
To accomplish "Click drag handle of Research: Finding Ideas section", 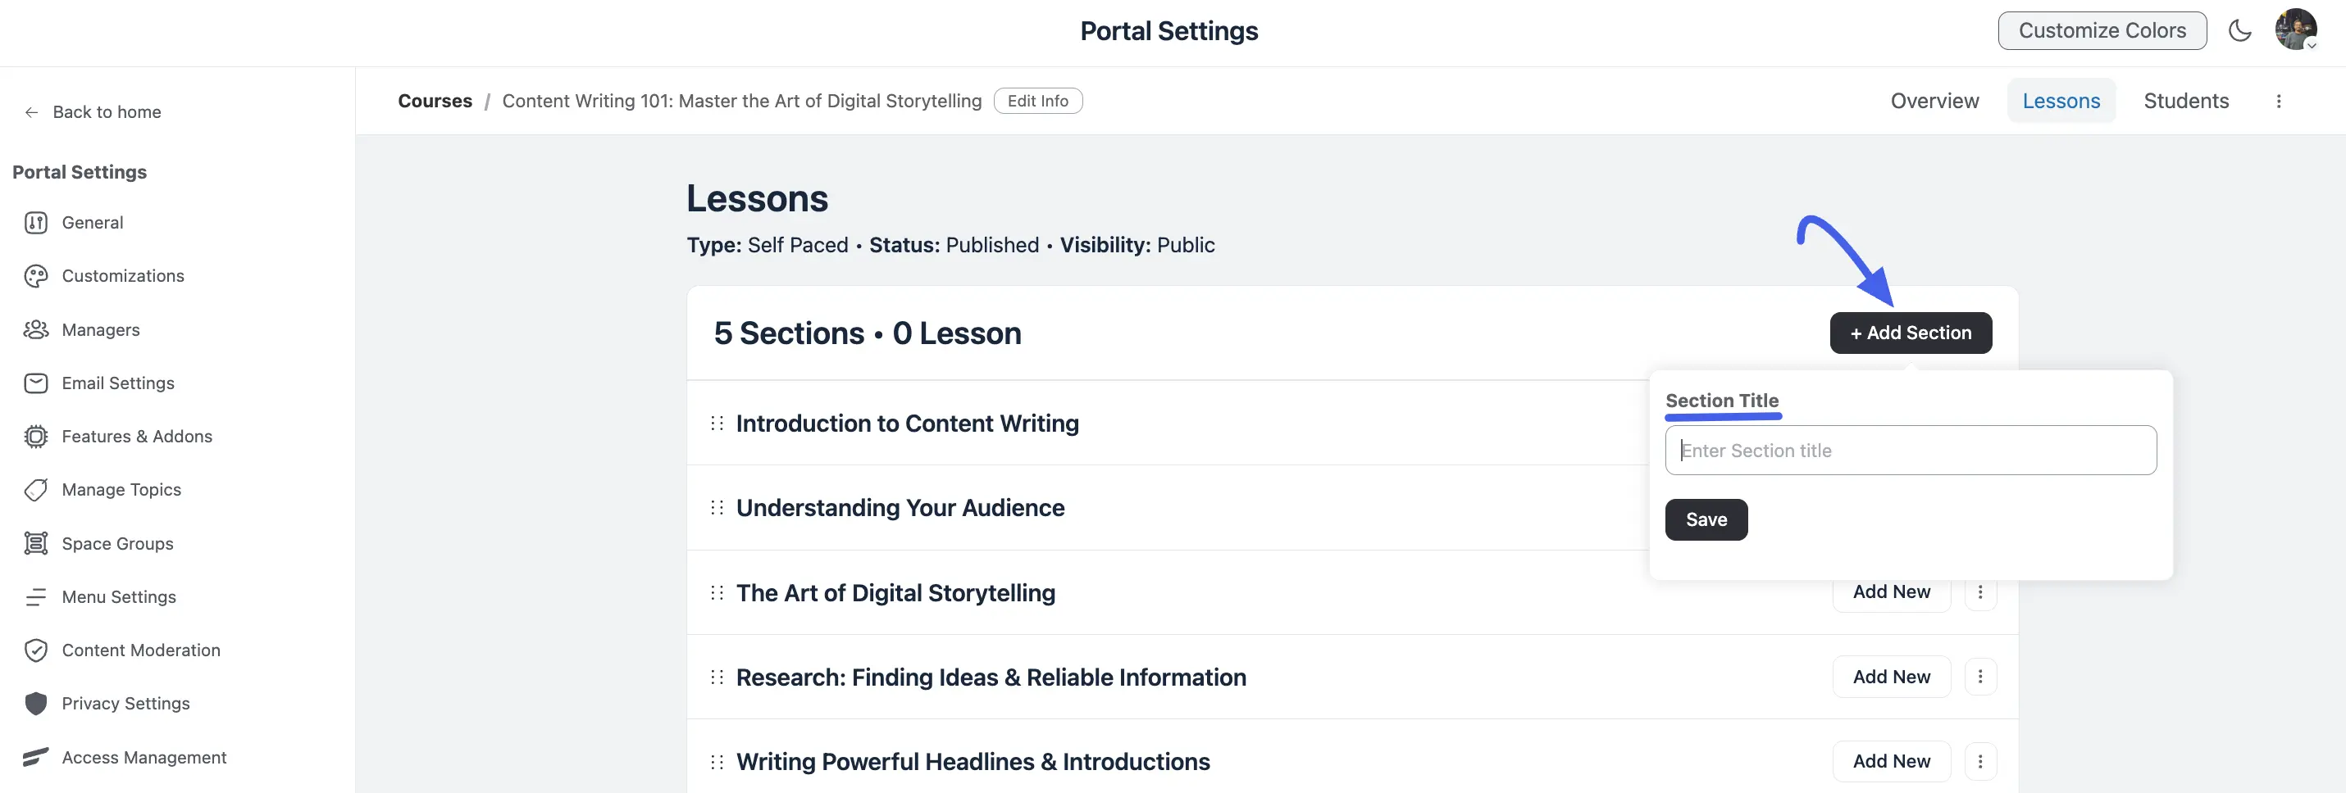I will tap(717, 677).
